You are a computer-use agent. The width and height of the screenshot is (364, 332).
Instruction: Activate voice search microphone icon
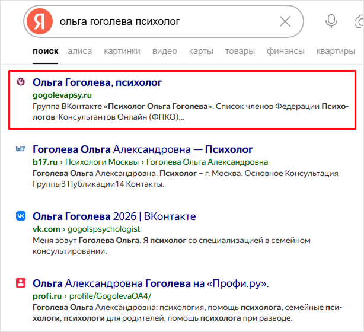click(331, 21)
